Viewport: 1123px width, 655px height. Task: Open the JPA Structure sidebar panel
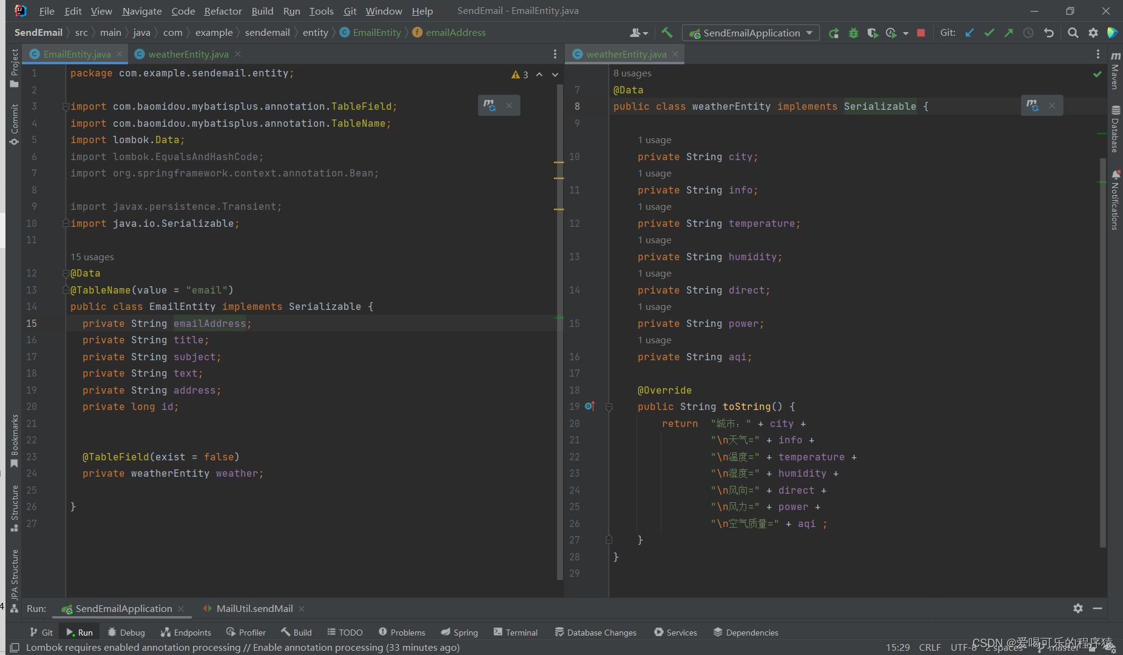[x=15, y=580]
